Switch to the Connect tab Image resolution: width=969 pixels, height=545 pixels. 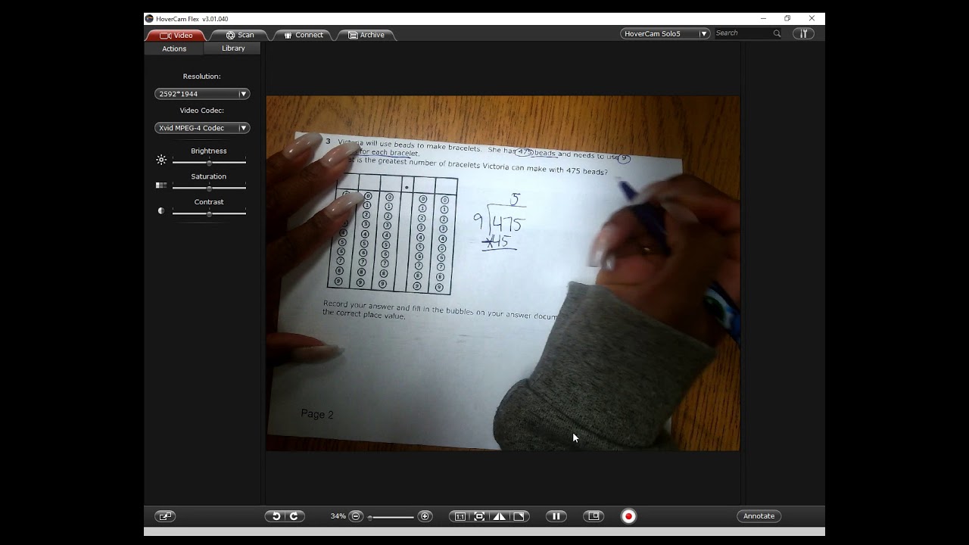303,35
